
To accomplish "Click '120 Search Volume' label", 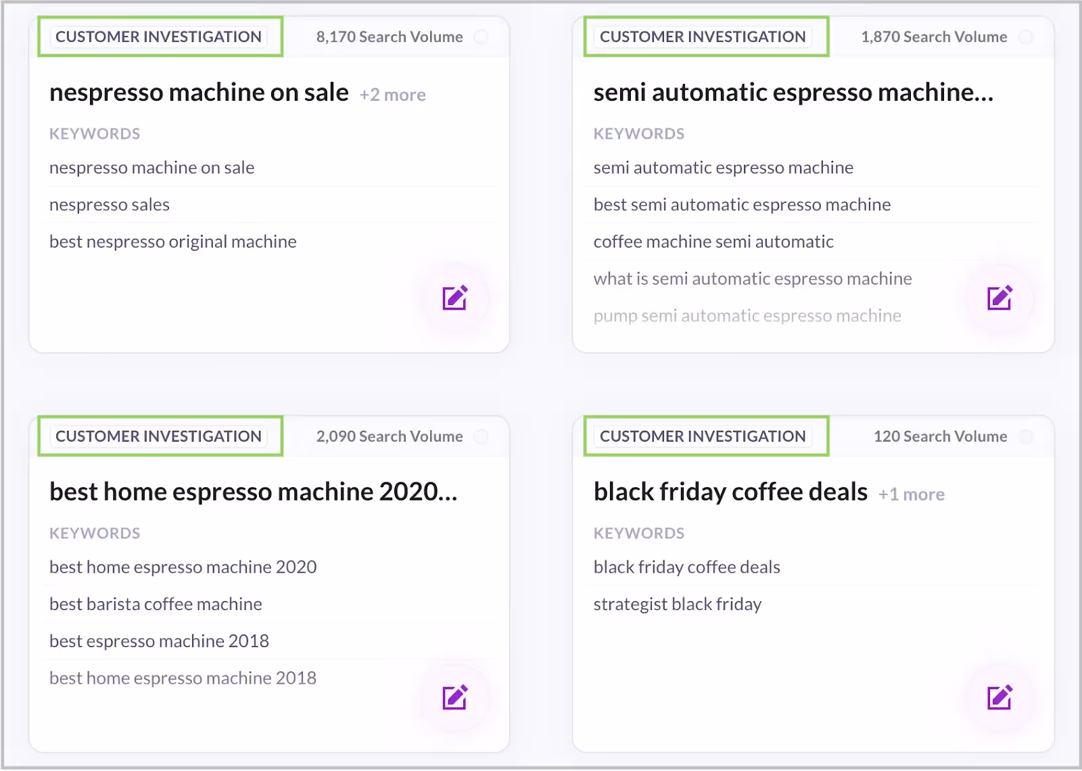I will point(940,436).
